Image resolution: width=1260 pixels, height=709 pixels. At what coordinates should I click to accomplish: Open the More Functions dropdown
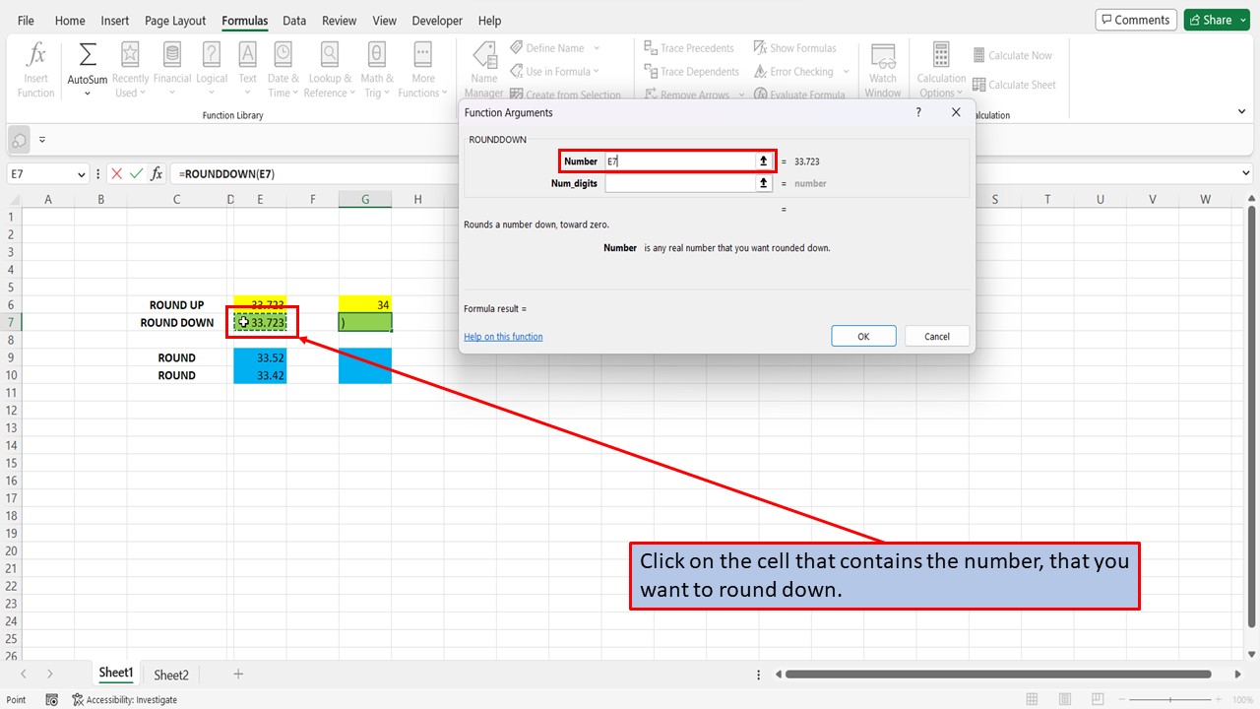point(422,67)
